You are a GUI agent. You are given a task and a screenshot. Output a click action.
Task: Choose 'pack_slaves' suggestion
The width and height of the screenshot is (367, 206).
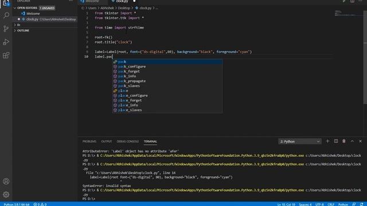tap(167, 86)
